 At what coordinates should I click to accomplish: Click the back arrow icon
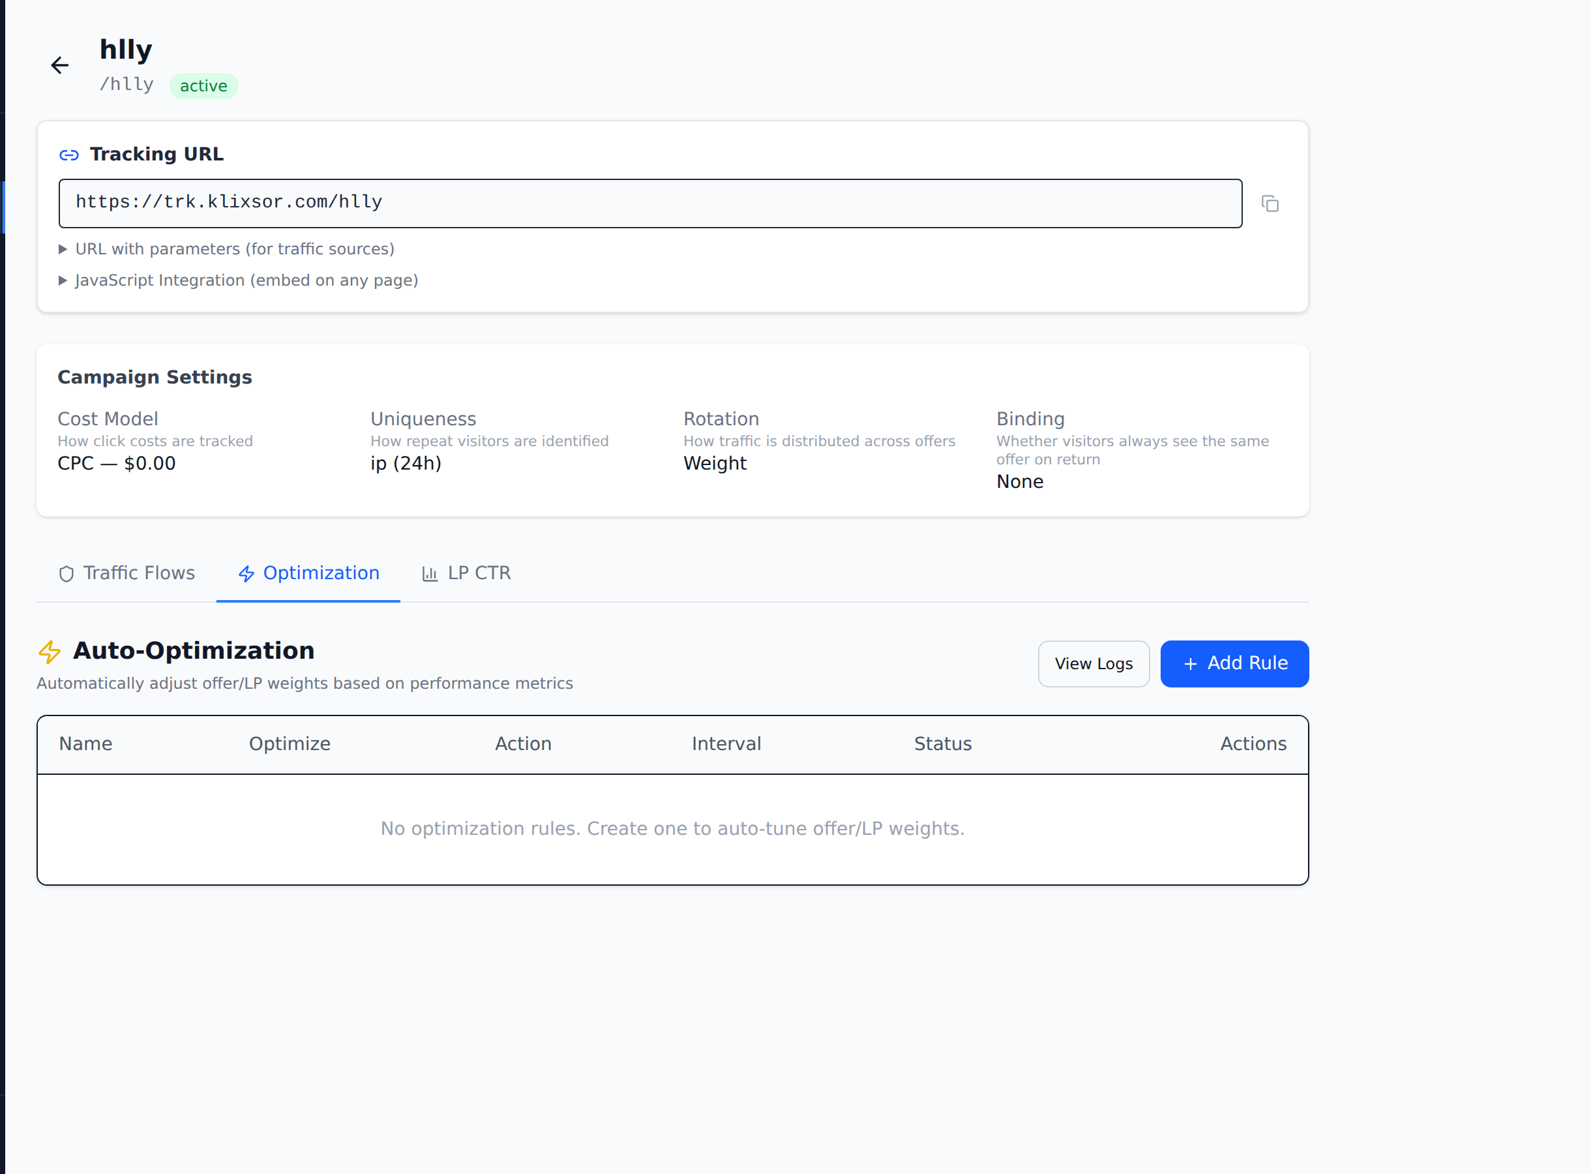pyautogui.click(x=60, y=65)
